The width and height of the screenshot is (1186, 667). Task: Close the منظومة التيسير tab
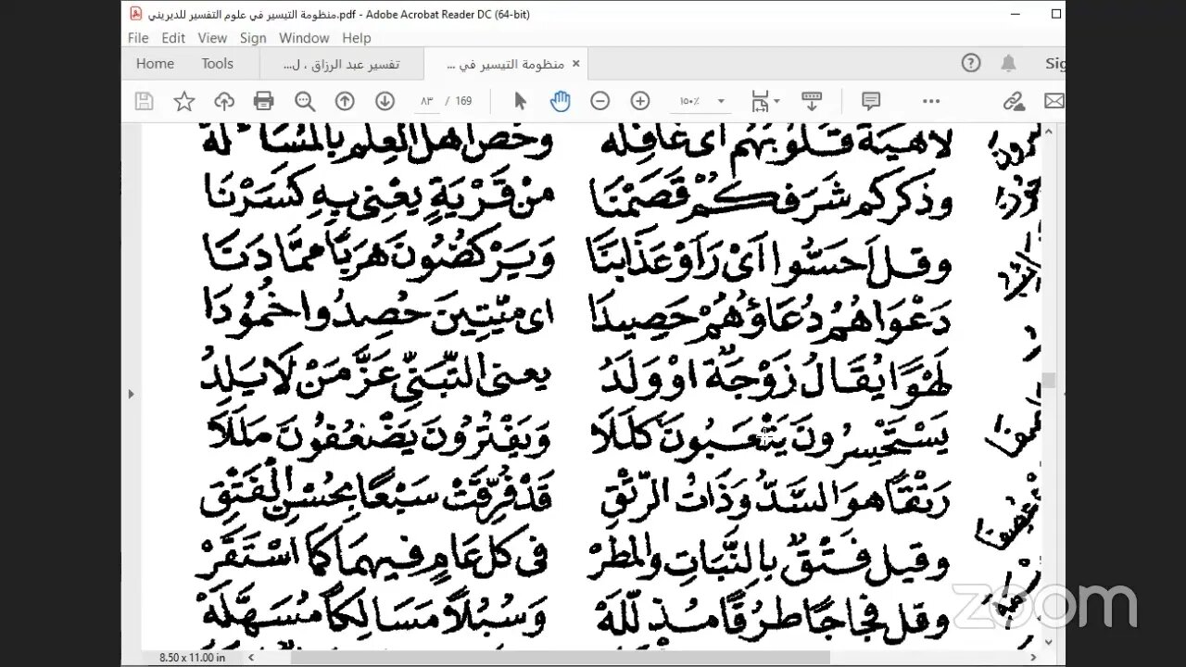tap(575, 64)
